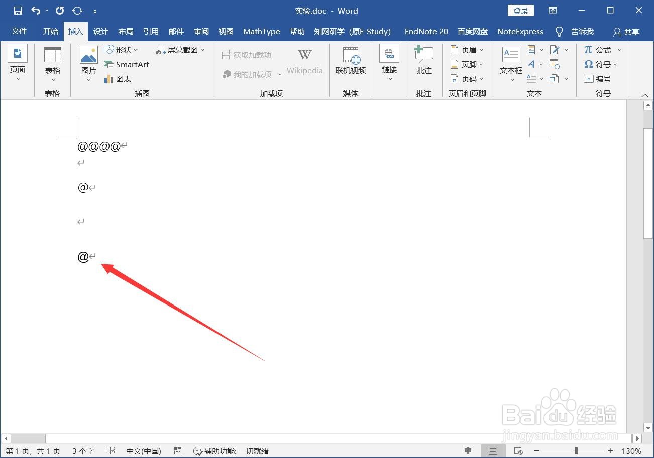Open ribbon display options

553,11
